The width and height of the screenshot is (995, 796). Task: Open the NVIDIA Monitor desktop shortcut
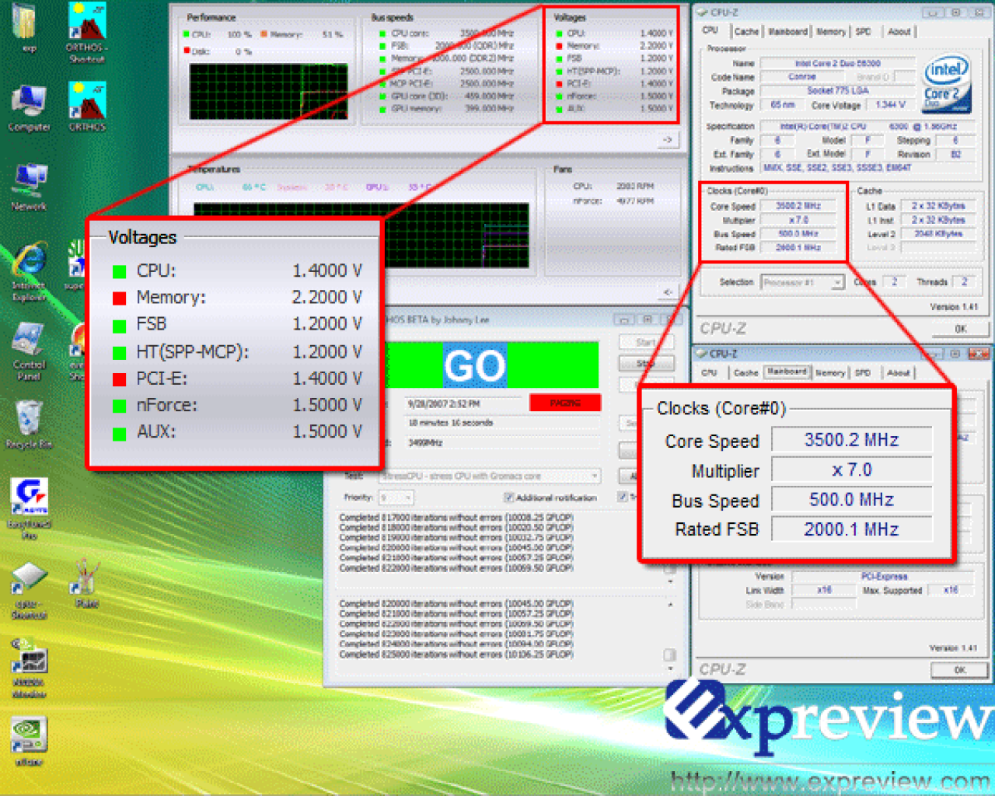click(x=29, y=669)
